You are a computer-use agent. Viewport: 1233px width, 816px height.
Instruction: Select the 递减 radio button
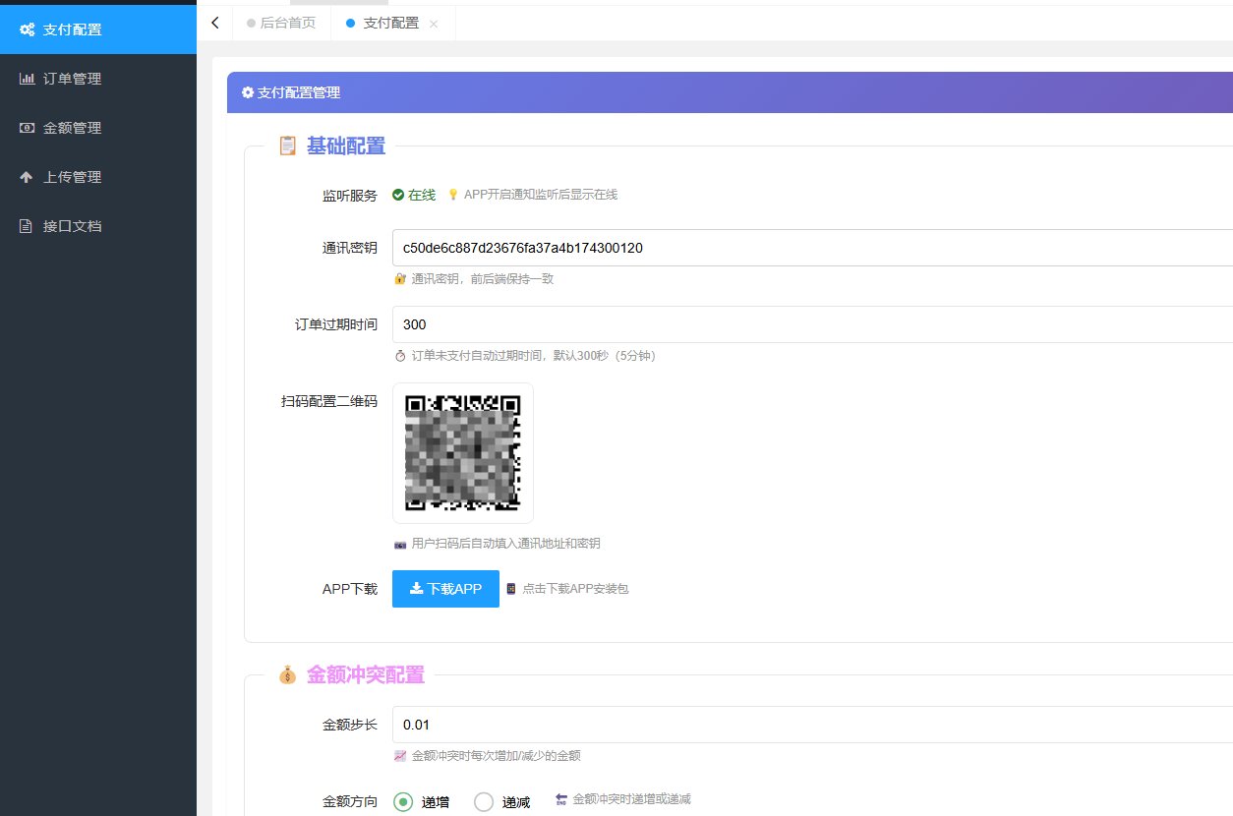coord(484,802)
